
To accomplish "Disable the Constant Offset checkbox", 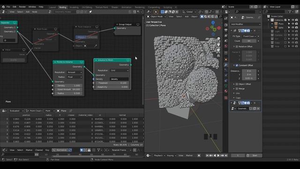I will tap(237, 65).
